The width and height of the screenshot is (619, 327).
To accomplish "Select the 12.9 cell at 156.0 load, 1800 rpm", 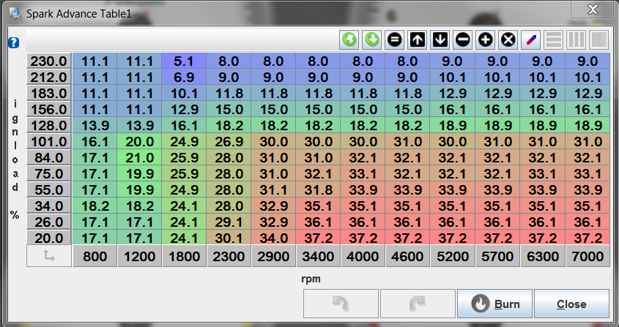I will point(184,110).
